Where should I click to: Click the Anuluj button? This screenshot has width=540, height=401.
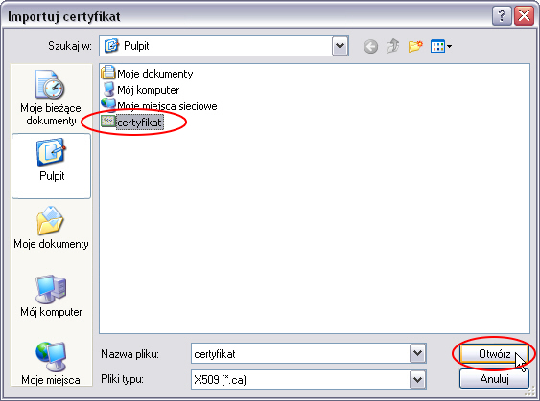tap(494, 379)
